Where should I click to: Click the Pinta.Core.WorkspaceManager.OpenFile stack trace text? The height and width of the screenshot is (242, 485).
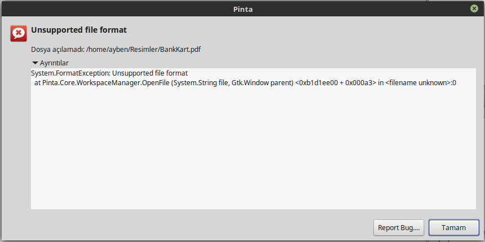click(105, 83)
